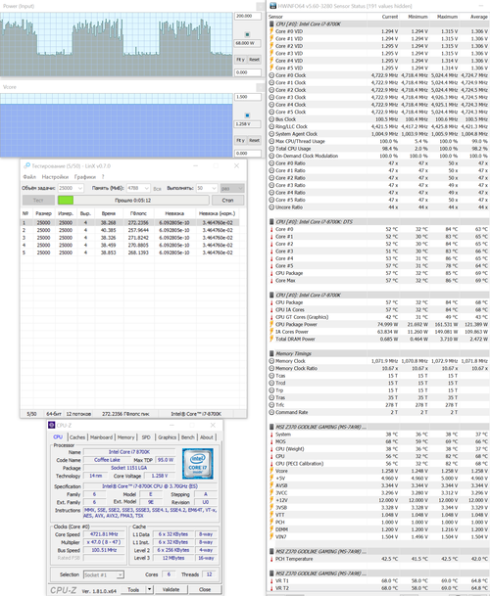Click Reset on the Vcore graph
Screen dimensions: 490x596
[x=255, y=140]
